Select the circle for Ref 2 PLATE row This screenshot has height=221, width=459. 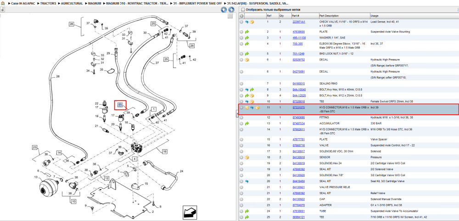point(241,32)
